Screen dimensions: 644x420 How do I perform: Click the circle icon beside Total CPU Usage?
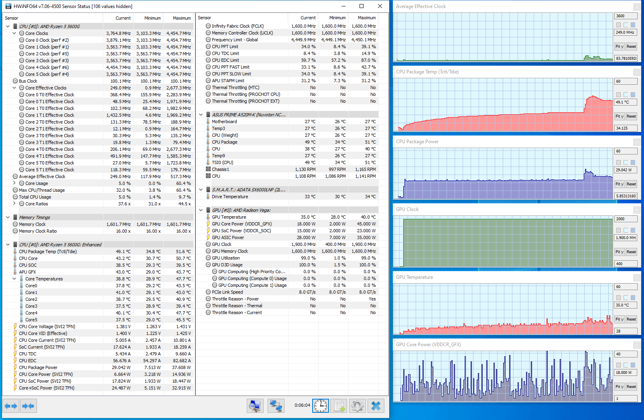[x=15, y=197]
